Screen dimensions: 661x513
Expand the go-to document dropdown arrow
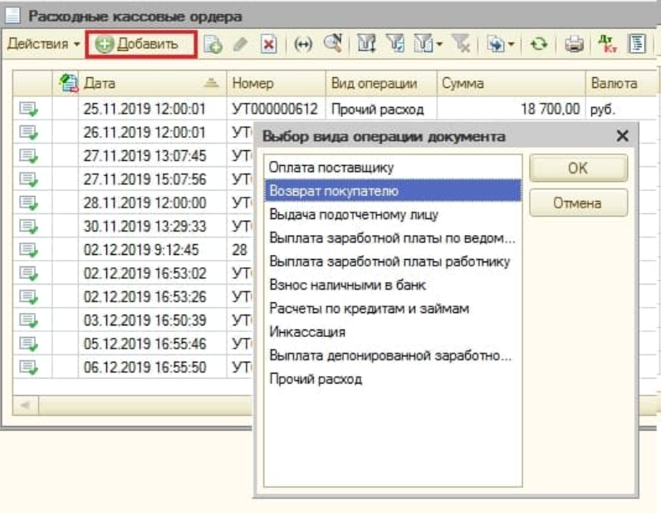point(512,45)
